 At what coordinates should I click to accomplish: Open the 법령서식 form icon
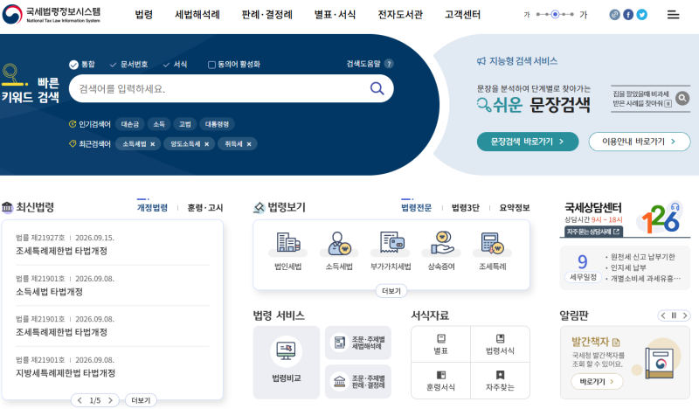[x=500, y=338]
